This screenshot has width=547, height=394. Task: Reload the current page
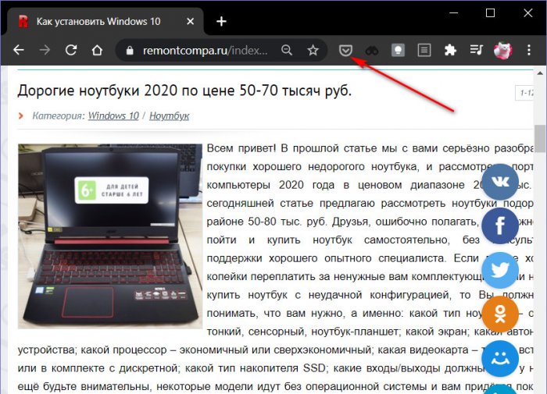coord(71,50)
